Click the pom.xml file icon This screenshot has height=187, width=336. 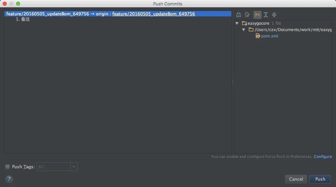coord(258,36)
